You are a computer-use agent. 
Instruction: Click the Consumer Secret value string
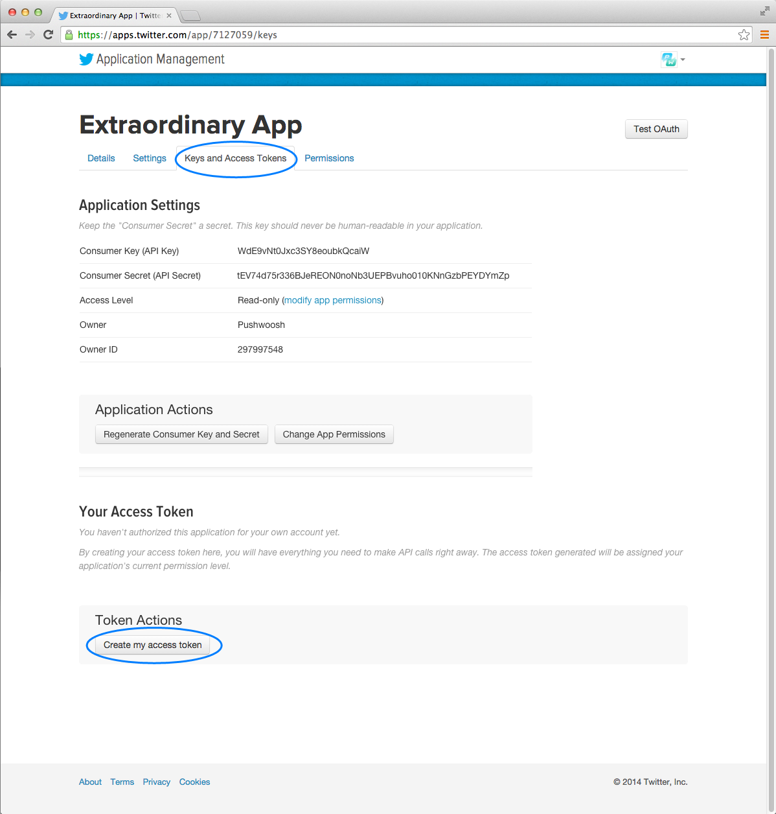click(373, 275)
